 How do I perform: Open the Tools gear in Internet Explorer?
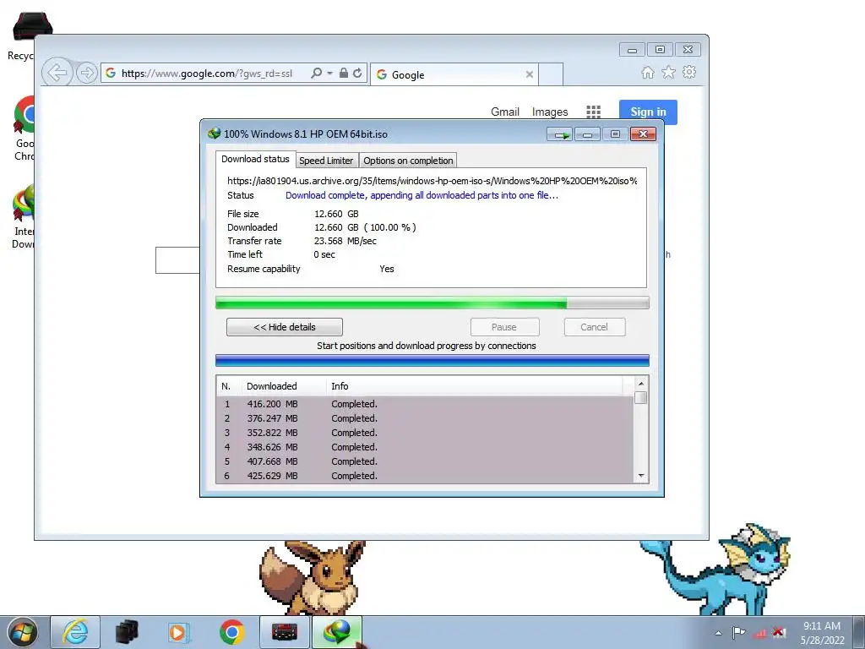(689, 73)
